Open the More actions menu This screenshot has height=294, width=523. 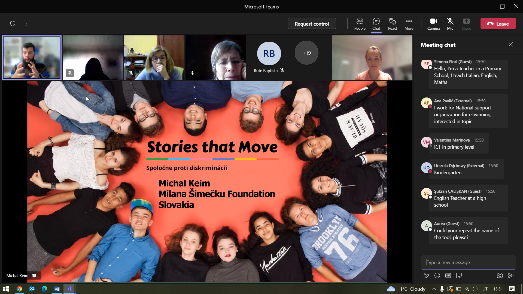click(x=409, y=24)
